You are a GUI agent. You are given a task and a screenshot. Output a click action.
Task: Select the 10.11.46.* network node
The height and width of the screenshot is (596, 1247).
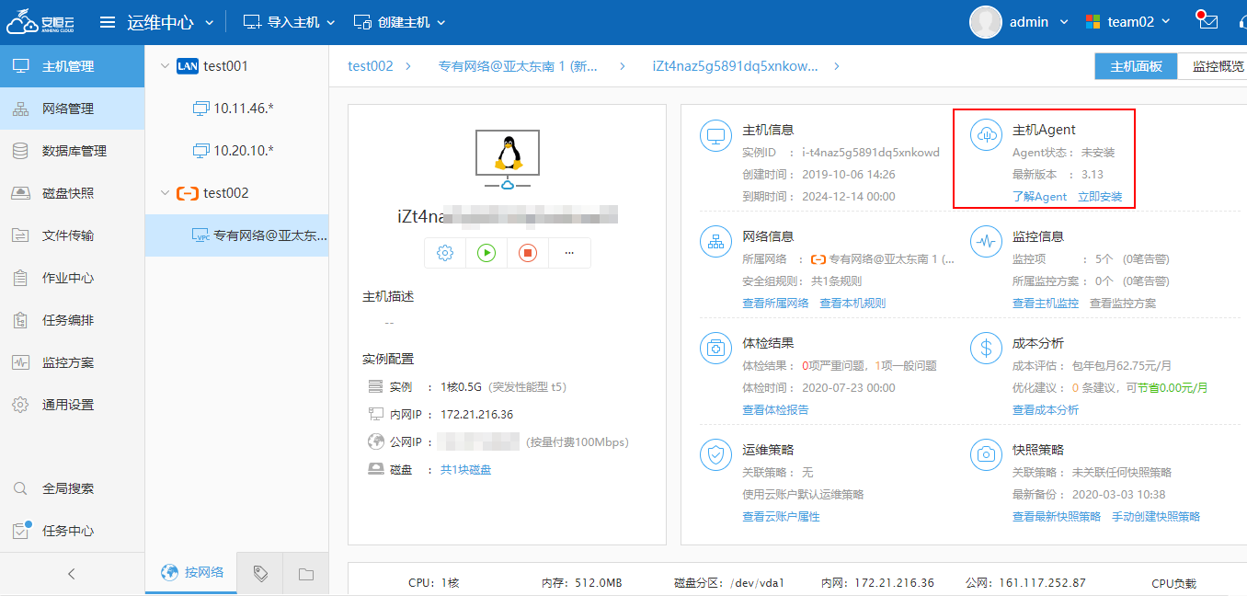coord(236,108)
